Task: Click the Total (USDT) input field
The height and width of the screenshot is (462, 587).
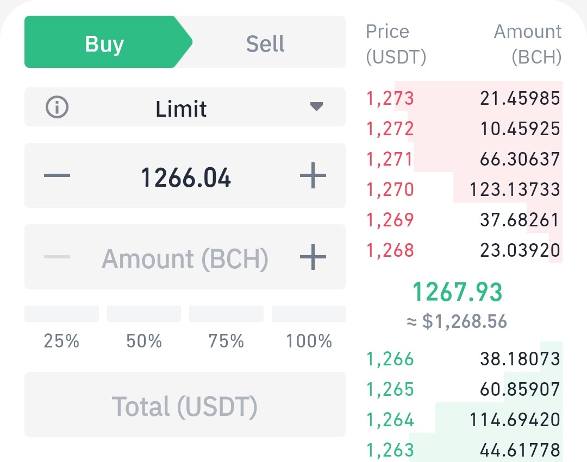Action: pos(185,404)
